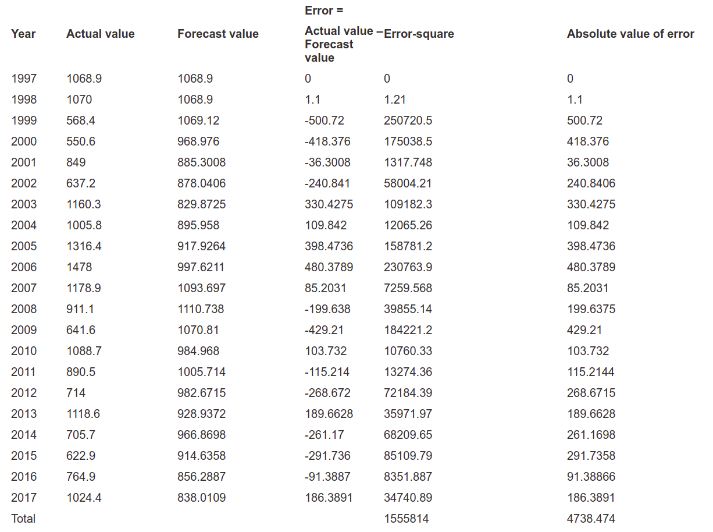The image size is (713, 532).
Task: Click the year 1999 cell
Action: (24, 120)
